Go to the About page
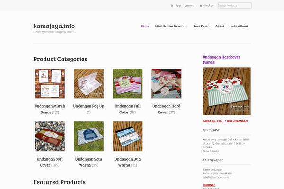The height and width of the screenshot is (189, 284). 220,26
